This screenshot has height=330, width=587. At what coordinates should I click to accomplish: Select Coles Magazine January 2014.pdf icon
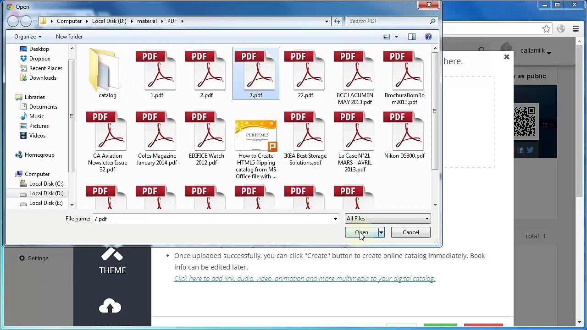(x=156, y=131)
